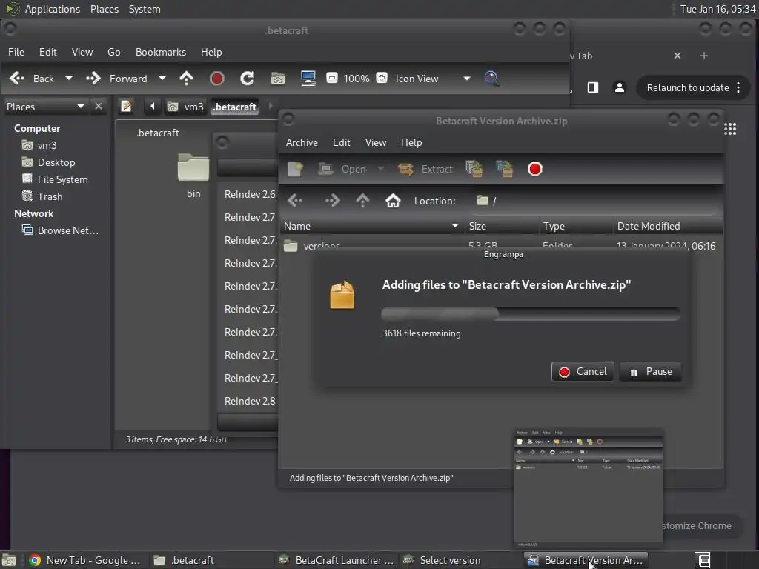The width and height of the screenshot is (759, 569).
Task: Open File System in sidebar
Action: 62,179
